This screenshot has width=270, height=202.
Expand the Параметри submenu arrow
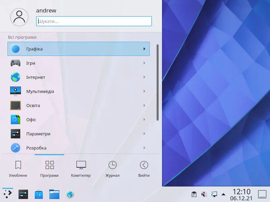click(144, 134)
